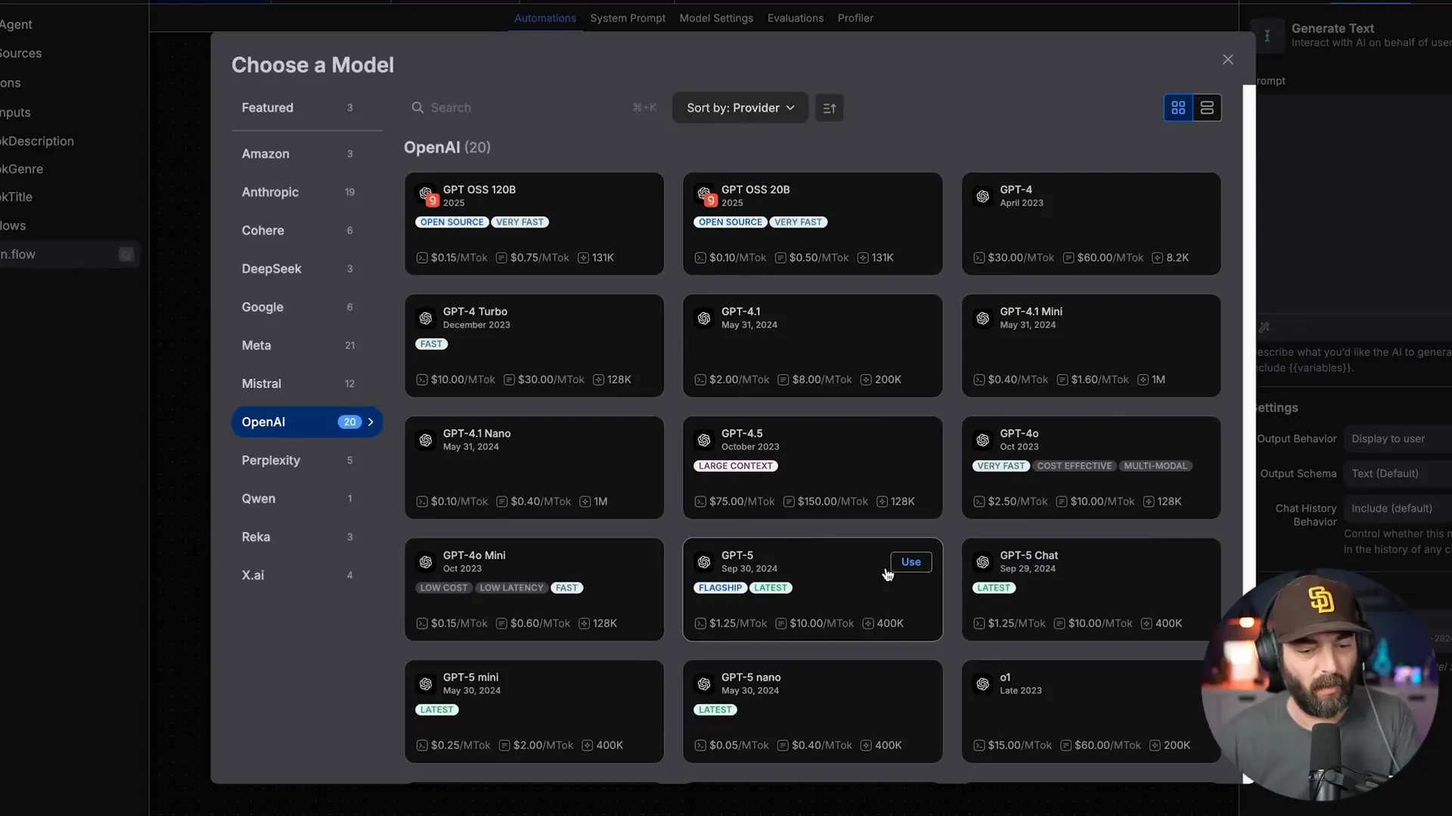Screen dimensions: 1452x816
Task: Click the input token price icon on GPT-5
Action: coord(700,623)
